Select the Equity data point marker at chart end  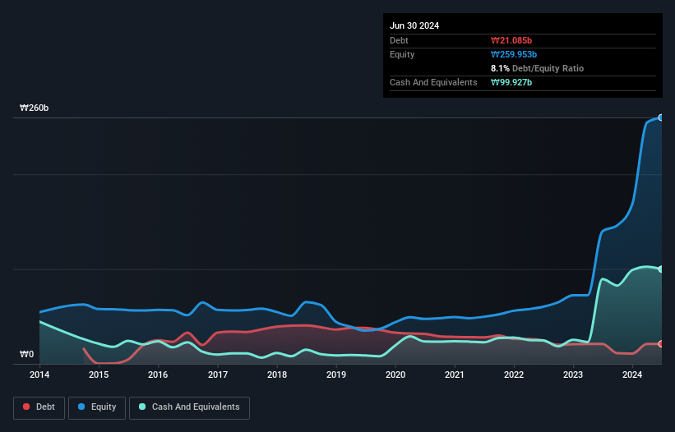pyautogui.click(x=661, y=117)
